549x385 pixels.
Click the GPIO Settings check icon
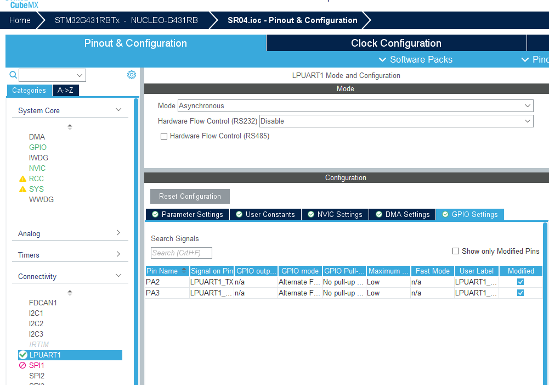tap(445, 214)
